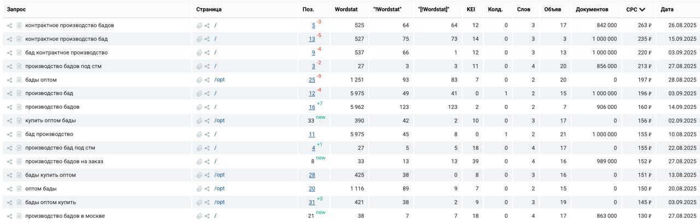This screenshot has width=700, height=223.
Task: Sort table by the Wordstat column header
Action: click(346, 10)
